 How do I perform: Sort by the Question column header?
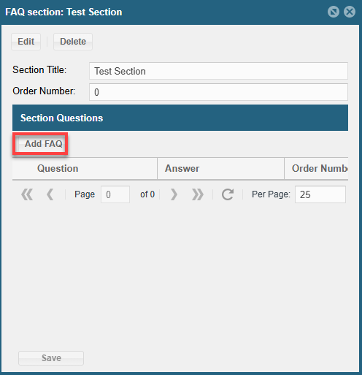[85, 168]
